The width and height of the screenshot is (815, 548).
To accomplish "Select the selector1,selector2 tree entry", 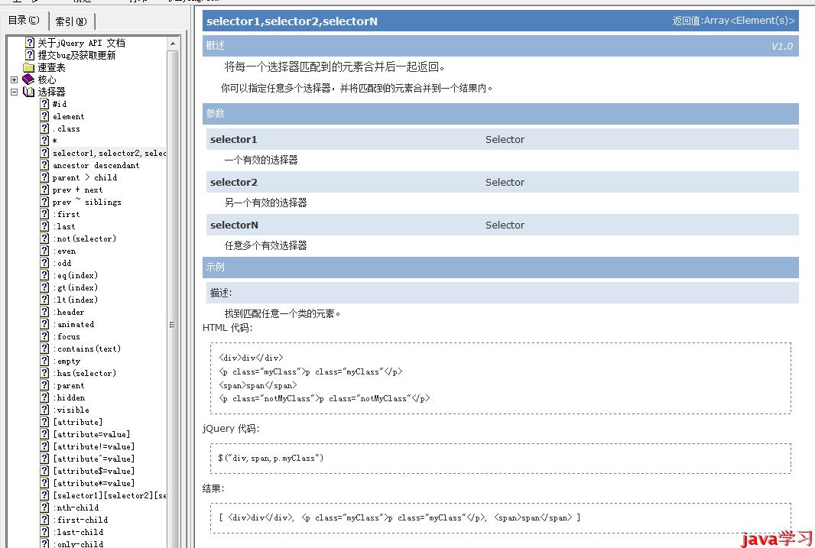I will tap(109, 153).
